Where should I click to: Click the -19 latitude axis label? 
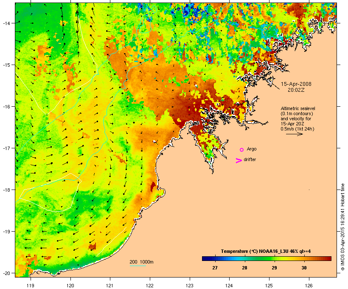(x=6, y=232)
